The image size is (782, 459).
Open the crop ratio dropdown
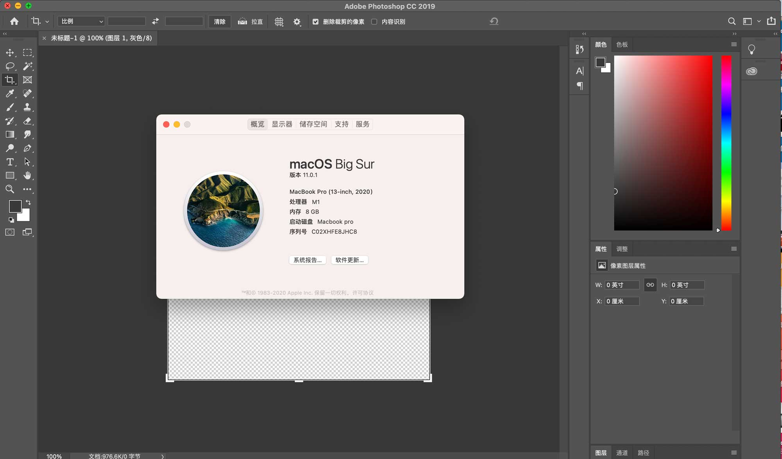pos(81,21)
